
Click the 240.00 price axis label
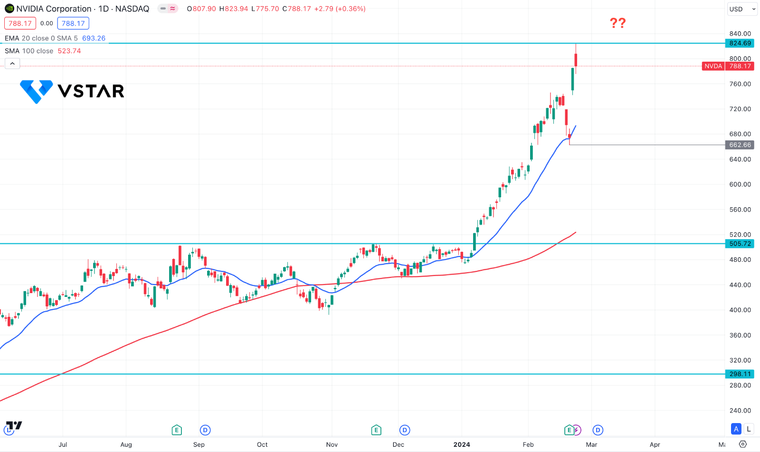740,411
